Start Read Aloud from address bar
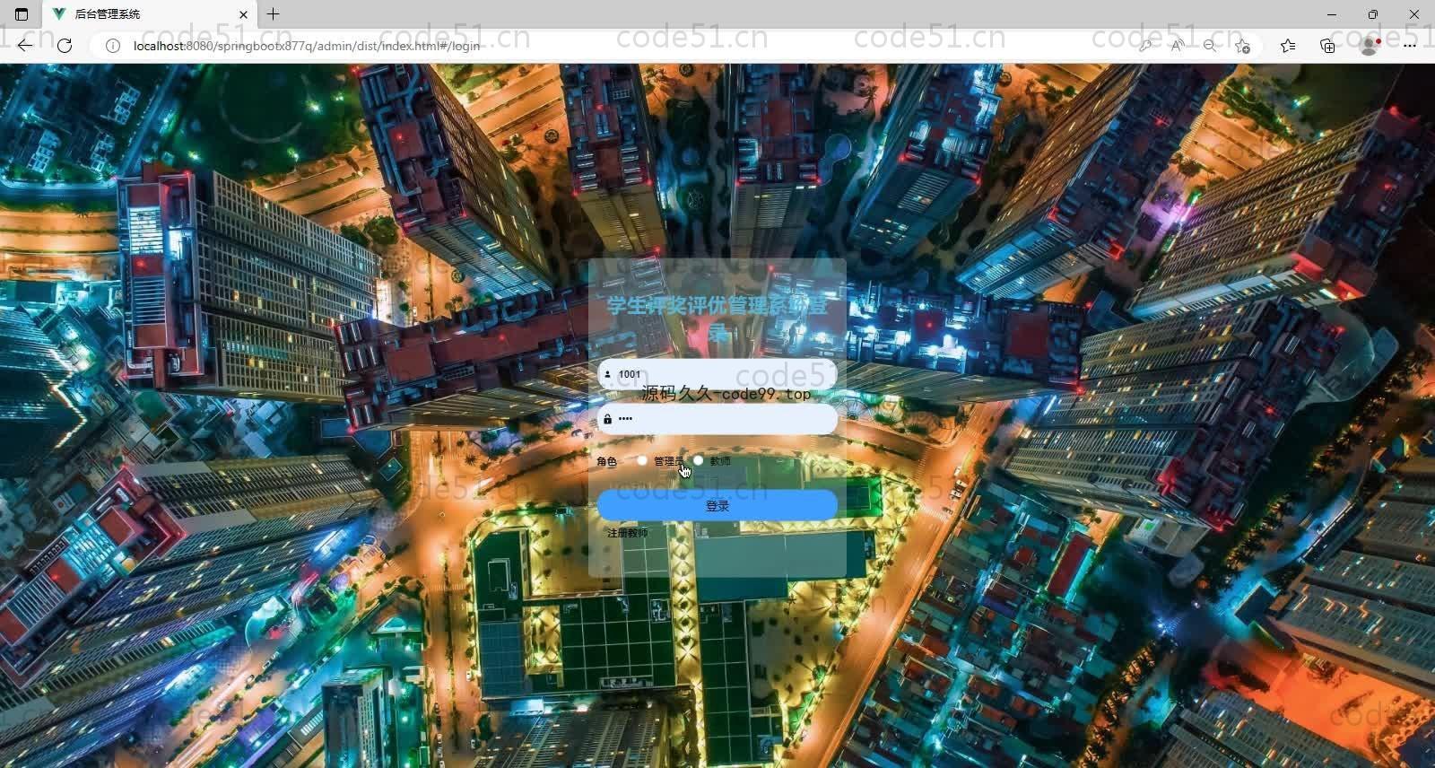Viewport: 1435px width, 768px height. coord(1177,46)
